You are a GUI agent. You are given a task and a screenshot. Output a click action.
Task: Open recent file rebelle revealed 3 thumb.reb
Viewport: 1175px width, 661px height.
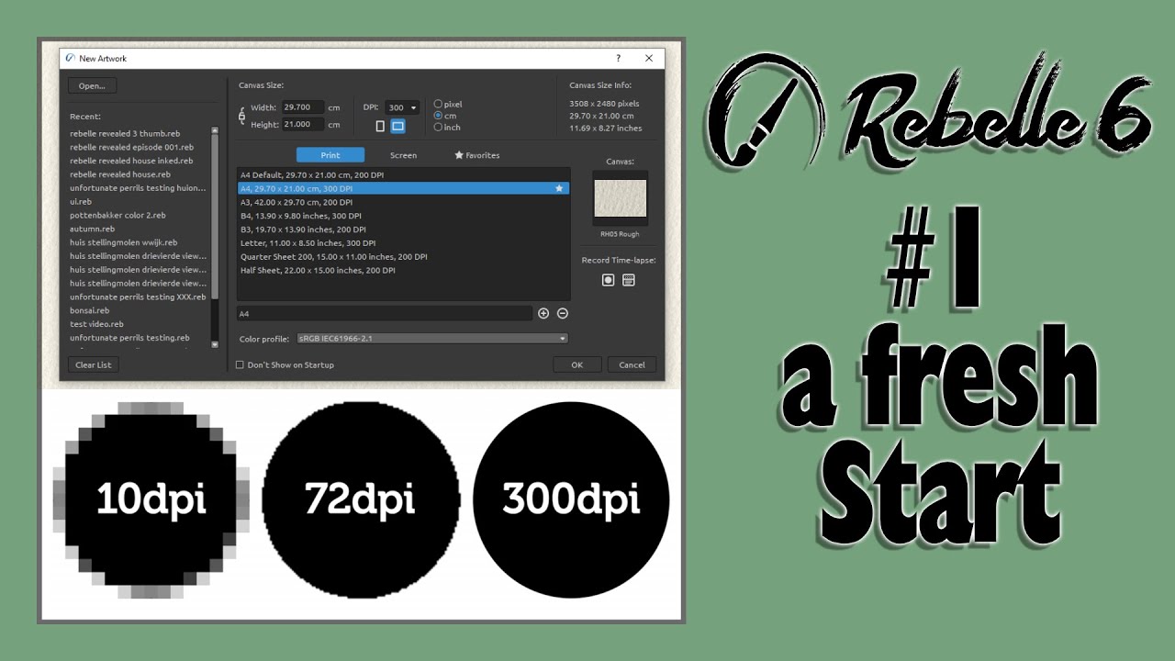tap(125, 133)
